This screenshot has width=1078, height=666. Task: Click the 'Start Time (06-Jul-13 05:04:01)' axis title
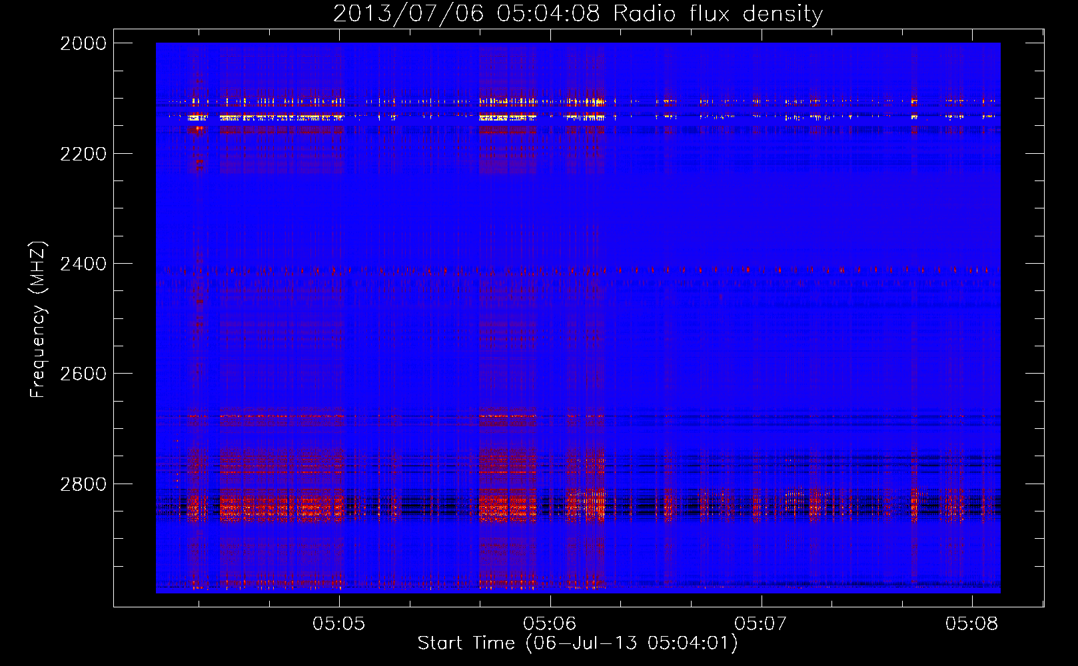[x=578, y=643]
